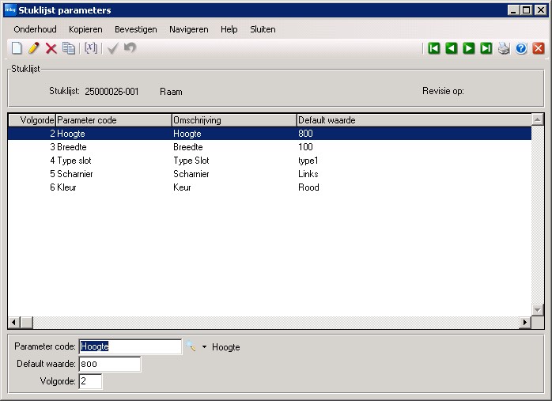Image resolution: width=552 pixels, height=401 pixels.
Task: Select the Type slot parameter row
Action: click(270, 161)
